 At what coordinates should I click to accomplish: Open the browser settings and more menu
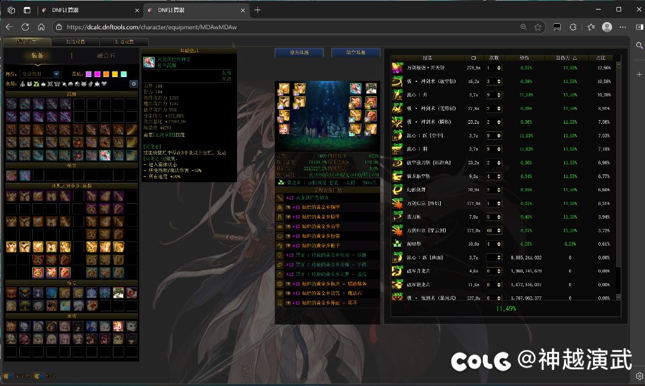(x=623, y=27)
